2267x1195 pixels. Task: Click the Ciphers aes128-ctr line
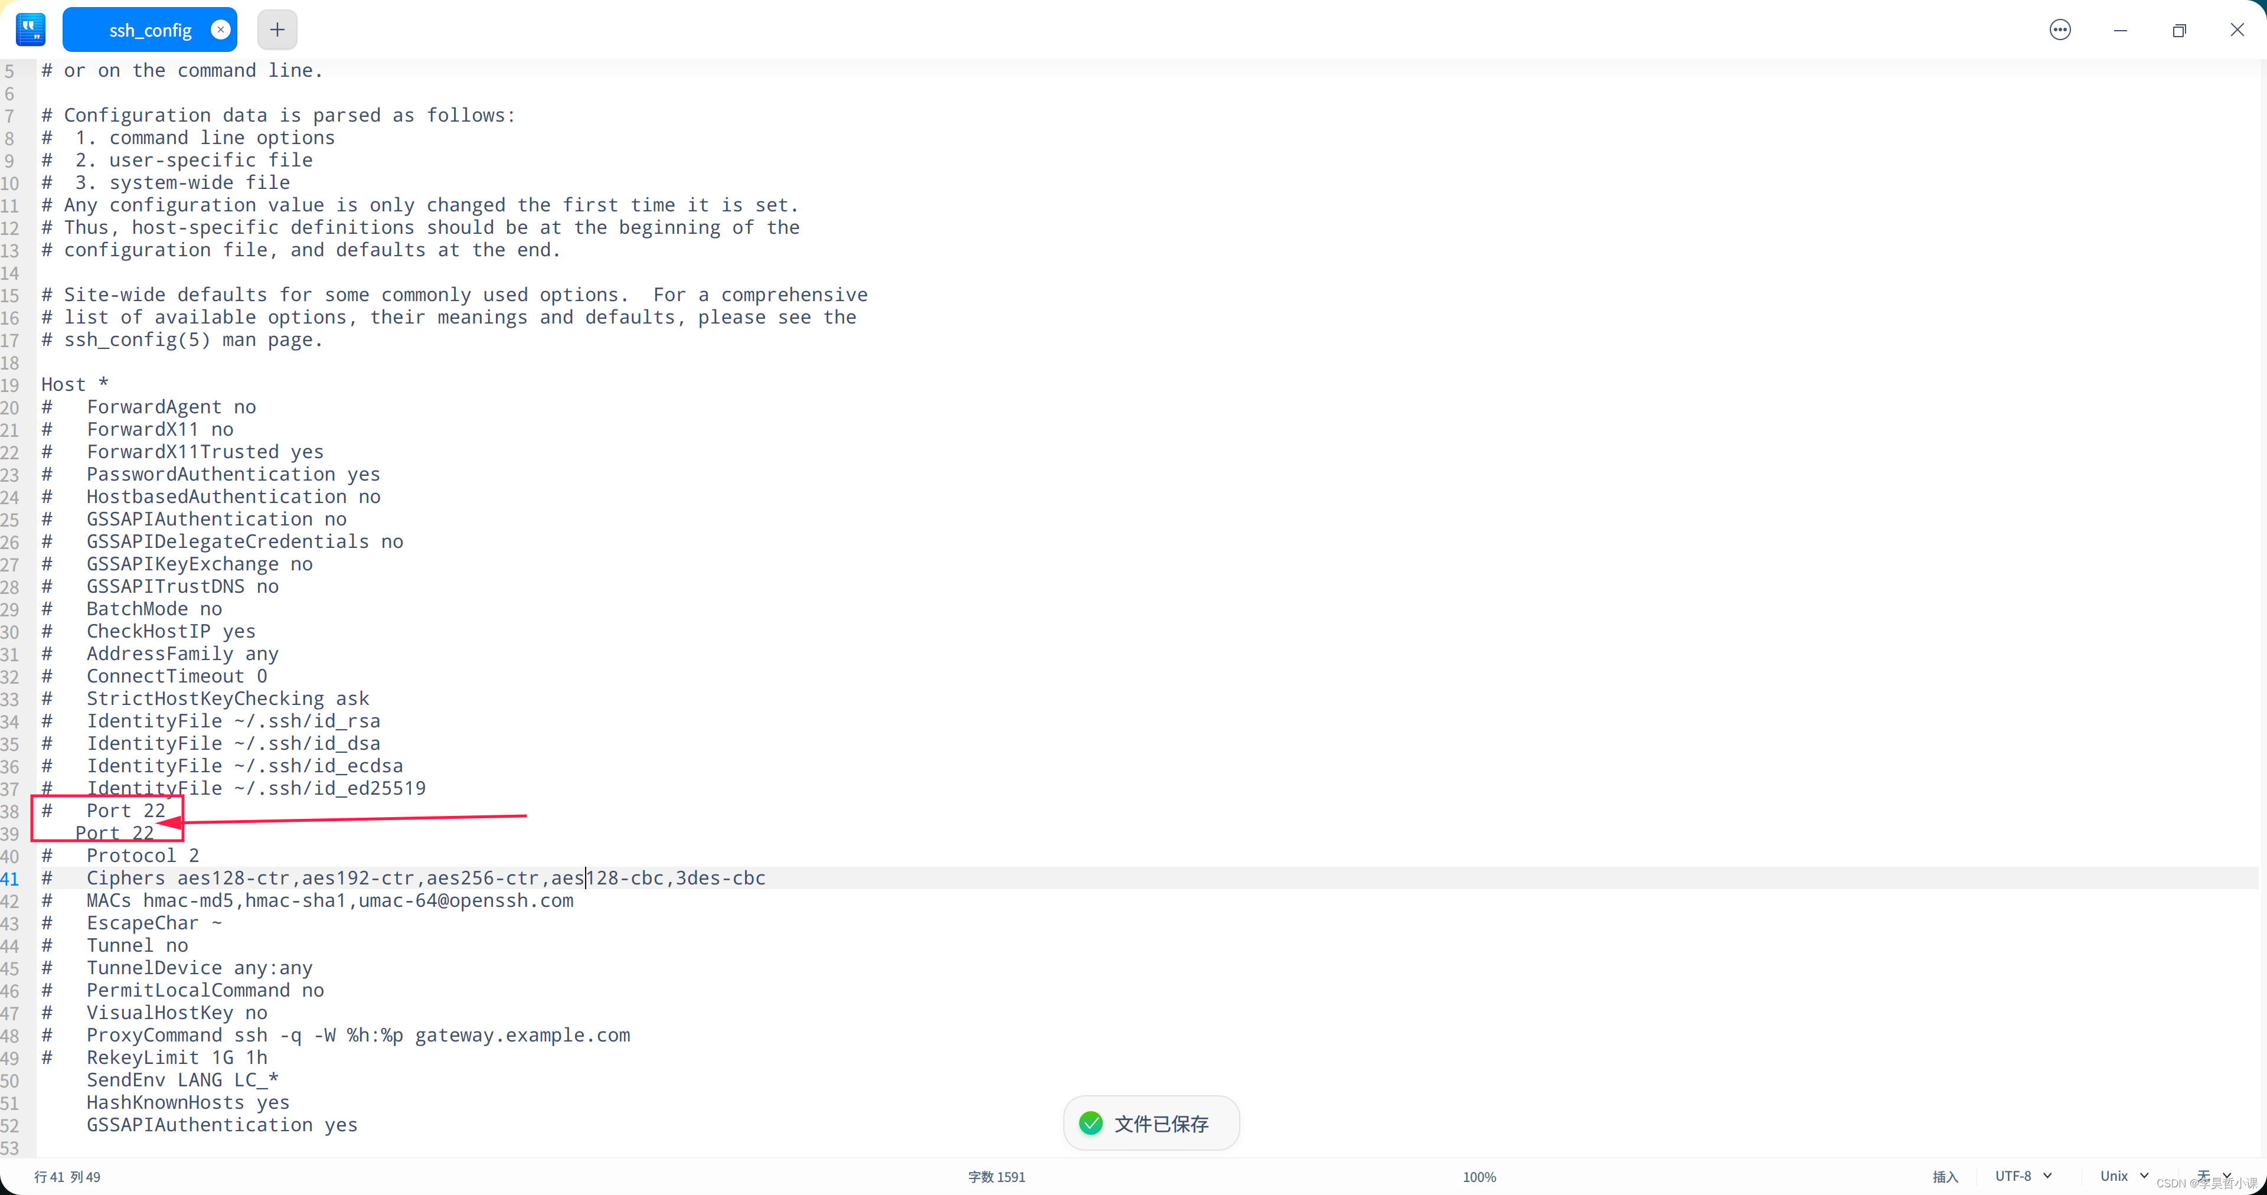point(403,878)
